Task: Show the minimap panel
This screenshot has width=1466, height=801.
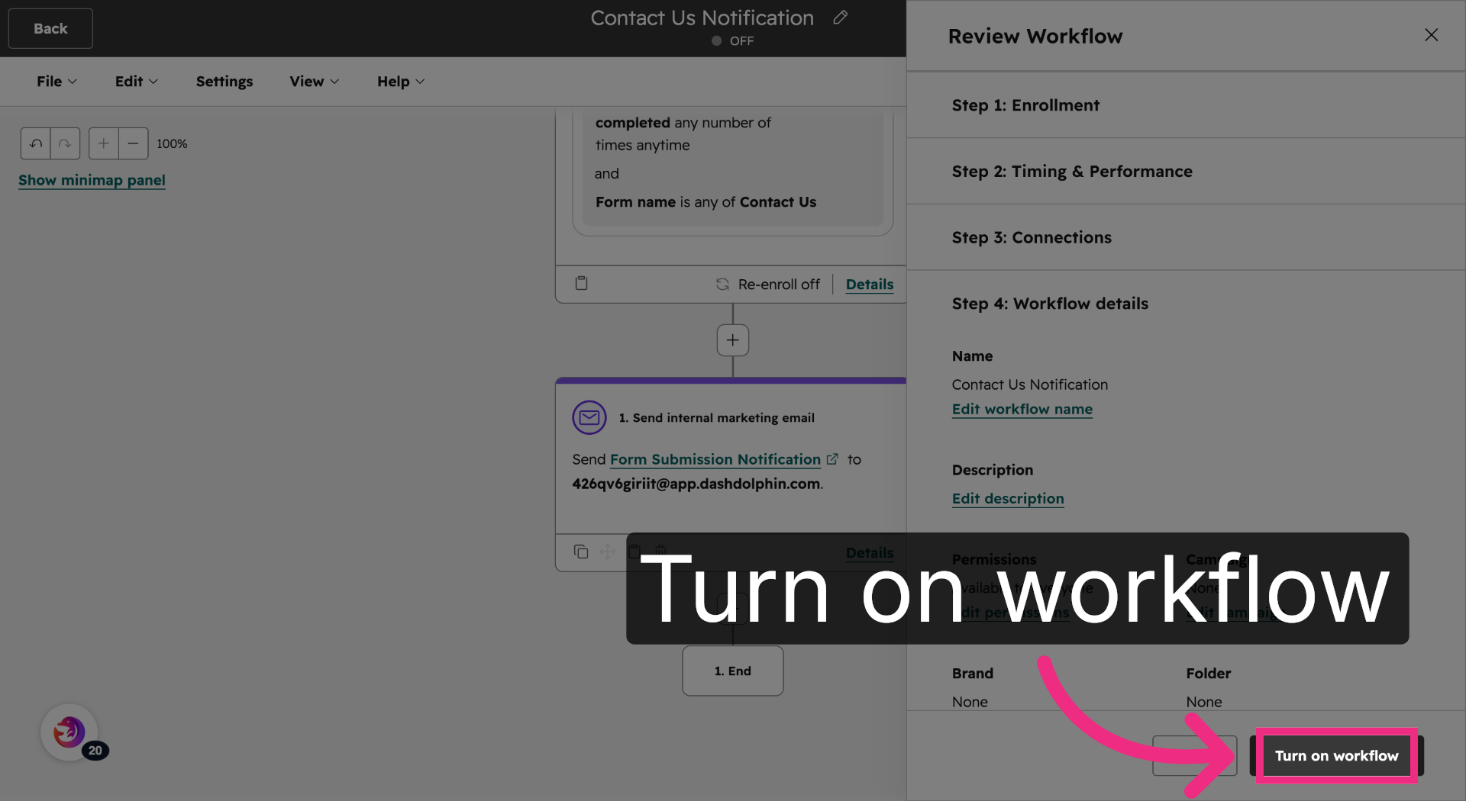Action: point(92,180)
